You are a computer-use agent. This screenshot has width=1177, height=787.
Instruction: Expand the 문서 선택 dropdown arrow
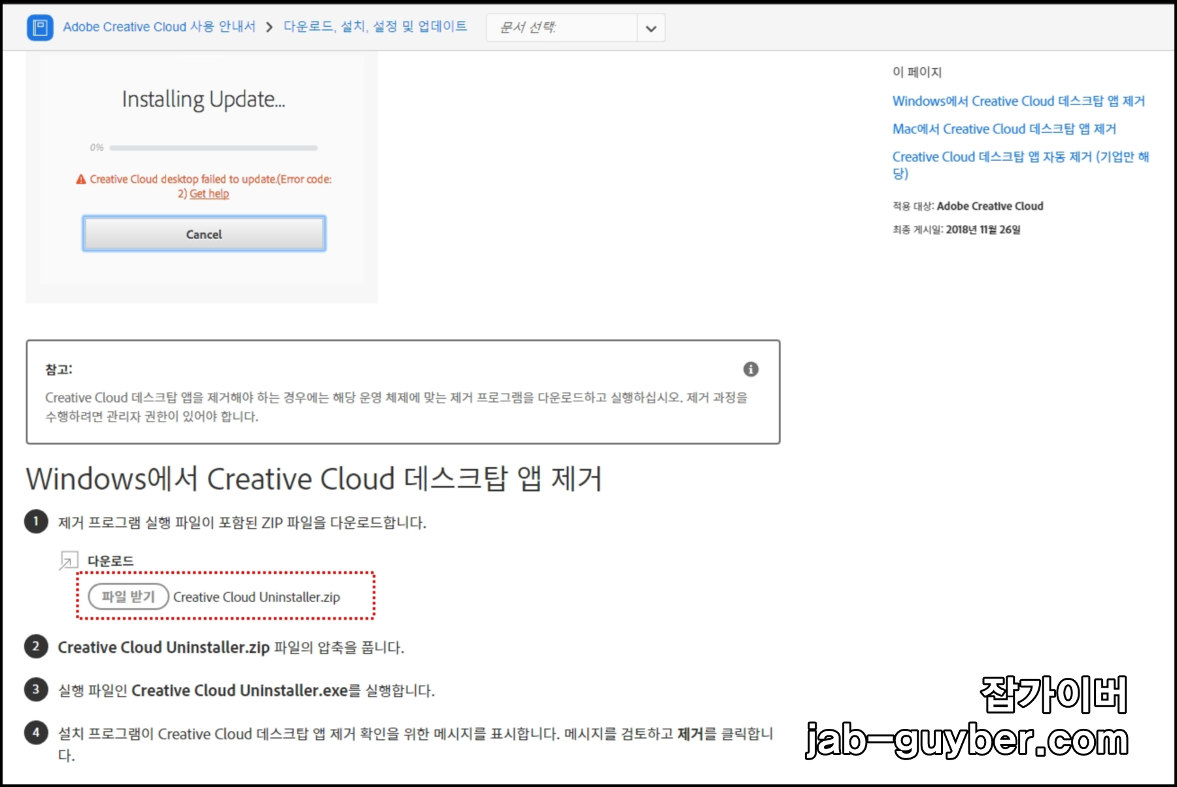651,28
